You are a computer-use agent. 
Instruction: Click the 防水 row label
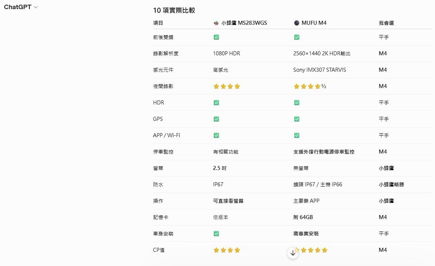158,184
